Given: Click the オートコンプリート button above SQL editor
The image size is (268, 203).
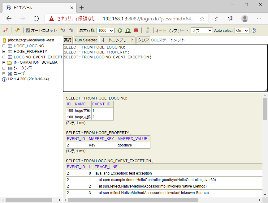Looking at the screenshot, I should point(118,40).
